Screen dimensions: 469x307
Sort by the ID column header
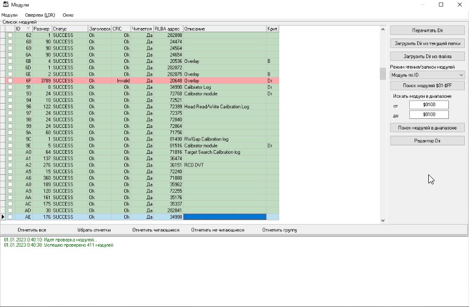coord(19,29)
